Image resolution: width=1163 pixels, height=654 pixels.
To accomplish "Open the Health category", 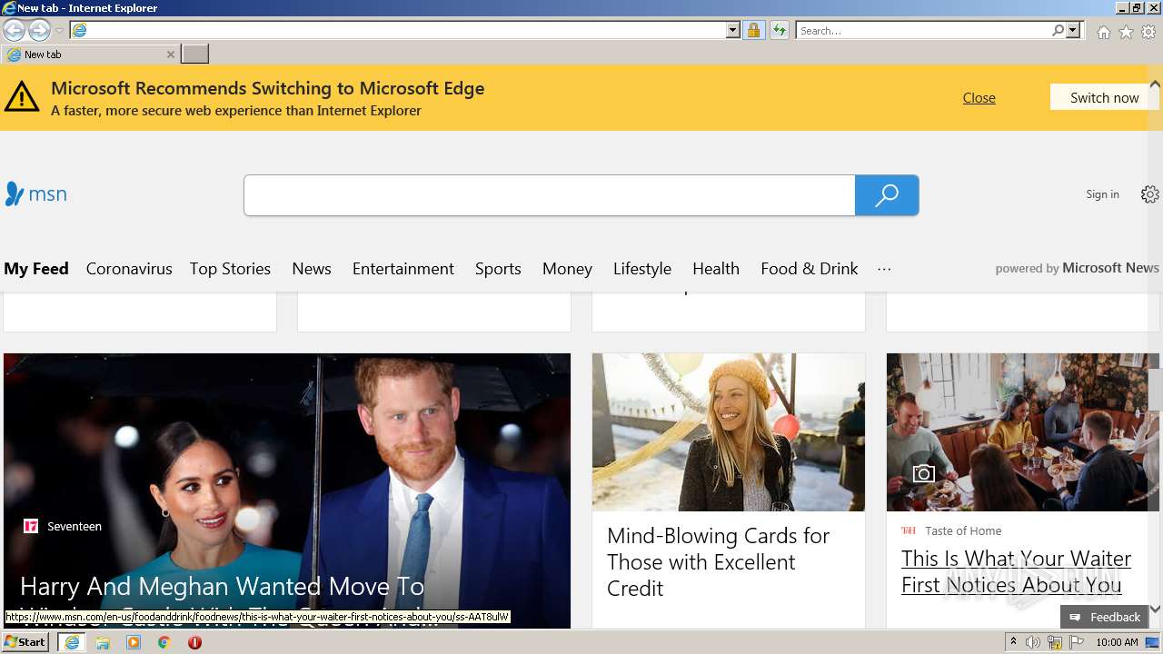I will pyautogui.click(x=716, y=269).
